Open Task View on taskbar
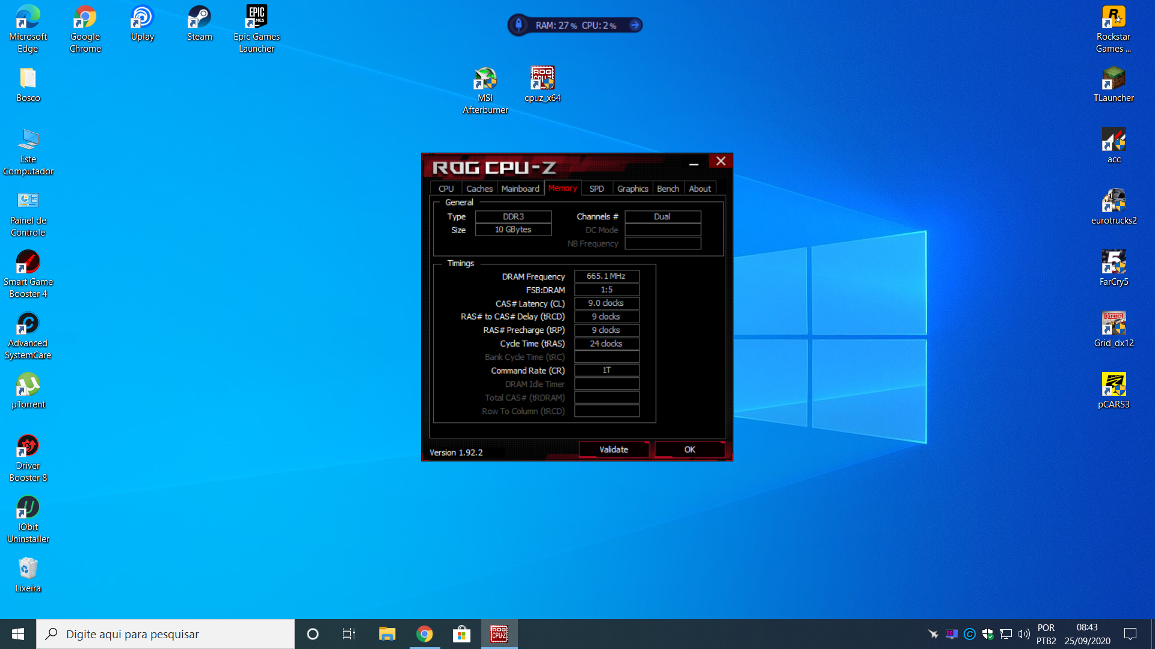The image size is (1155, 649). 348,634
